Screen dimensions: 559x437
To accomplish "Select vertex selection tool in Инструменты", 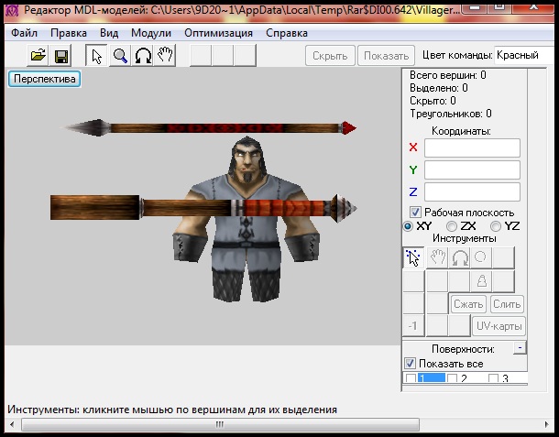I will tap(413, 257).
